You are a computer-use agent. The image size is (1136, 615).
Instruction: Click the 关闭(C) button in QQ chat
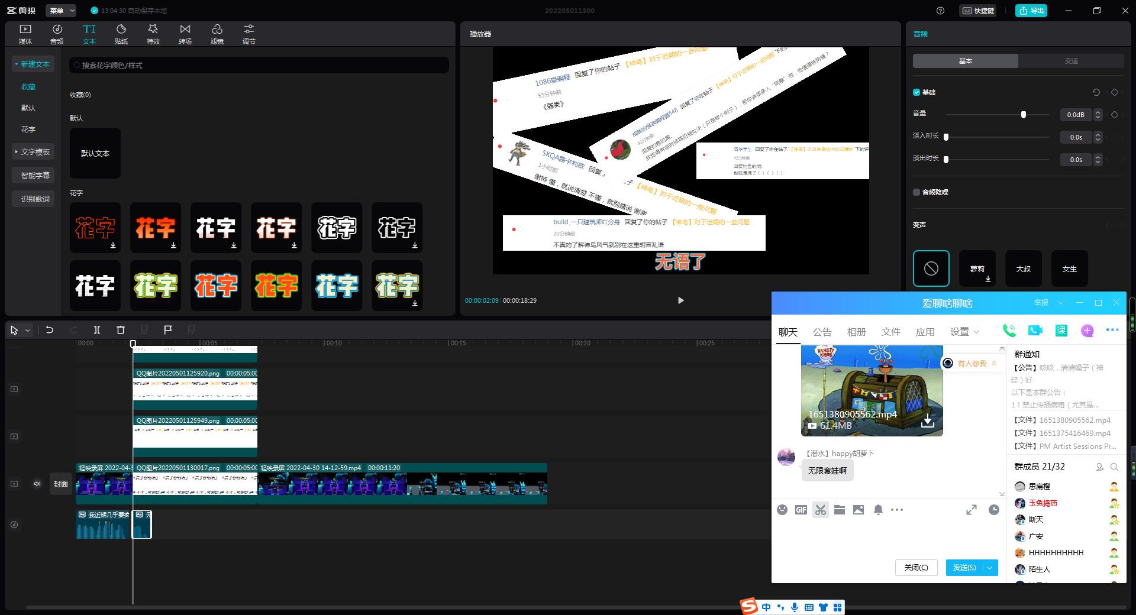[x=916, y=568]
